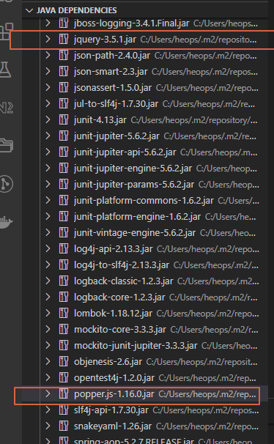Open the Extensions view in activity bar
The width and height of the screenshot is (274, 444).
tap(6, 32)
